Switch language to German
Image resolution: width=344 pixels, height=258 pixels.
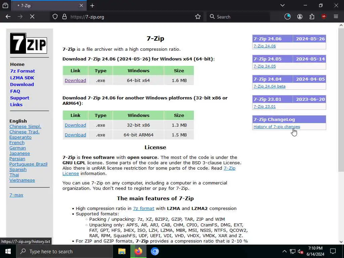[x=17, y=148]
